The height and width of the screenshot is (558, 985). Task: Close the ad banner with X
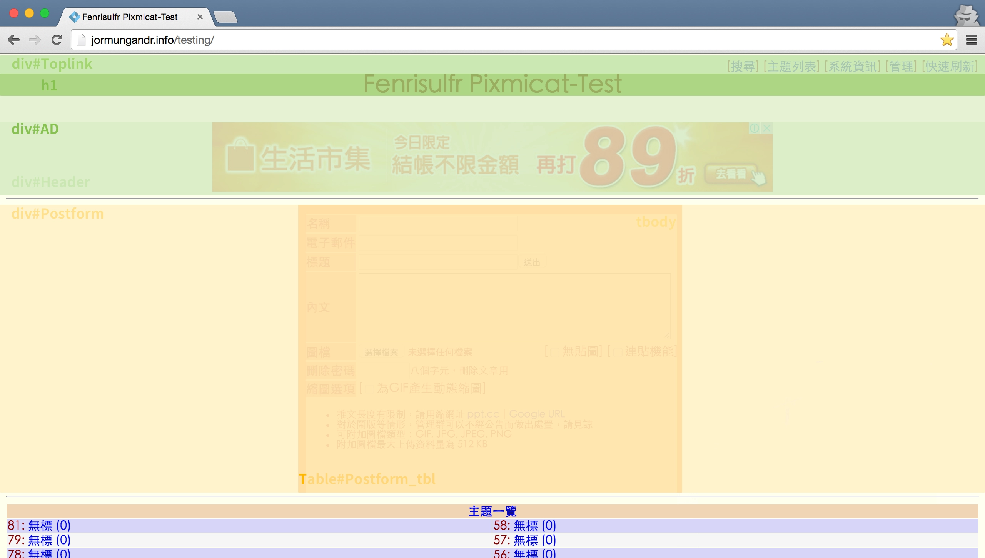click(x=766, y=128)
